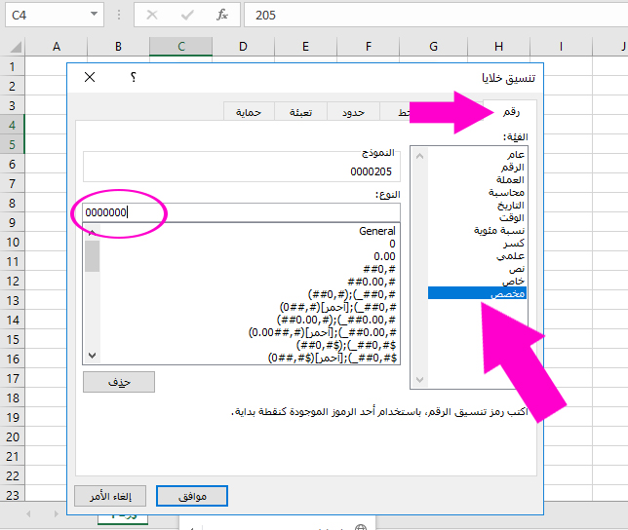Open the Name Box dropdown arrow
The image size is (628, 530).
coord(94,14)
